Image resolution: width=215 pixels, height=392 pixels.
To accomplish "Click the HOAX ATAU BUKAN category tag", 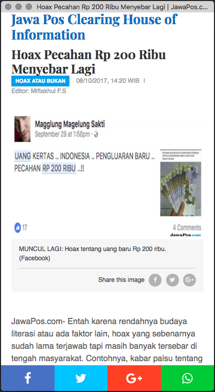I will (40, 81).
